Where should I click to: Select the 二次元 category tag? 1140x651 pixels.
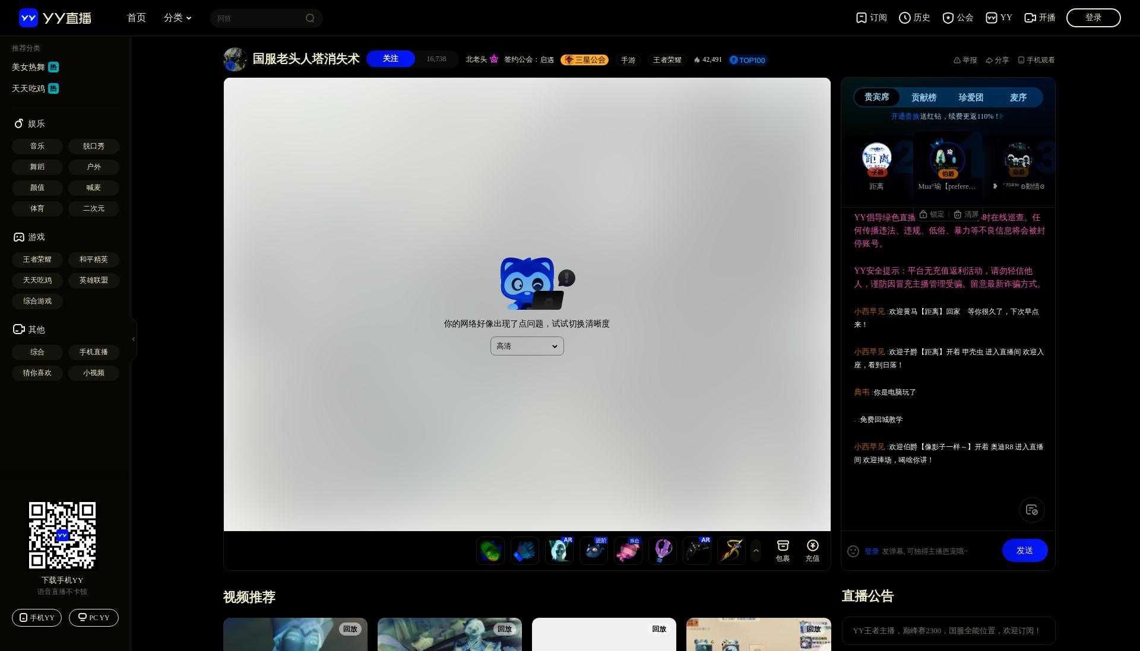click(94, 208)
